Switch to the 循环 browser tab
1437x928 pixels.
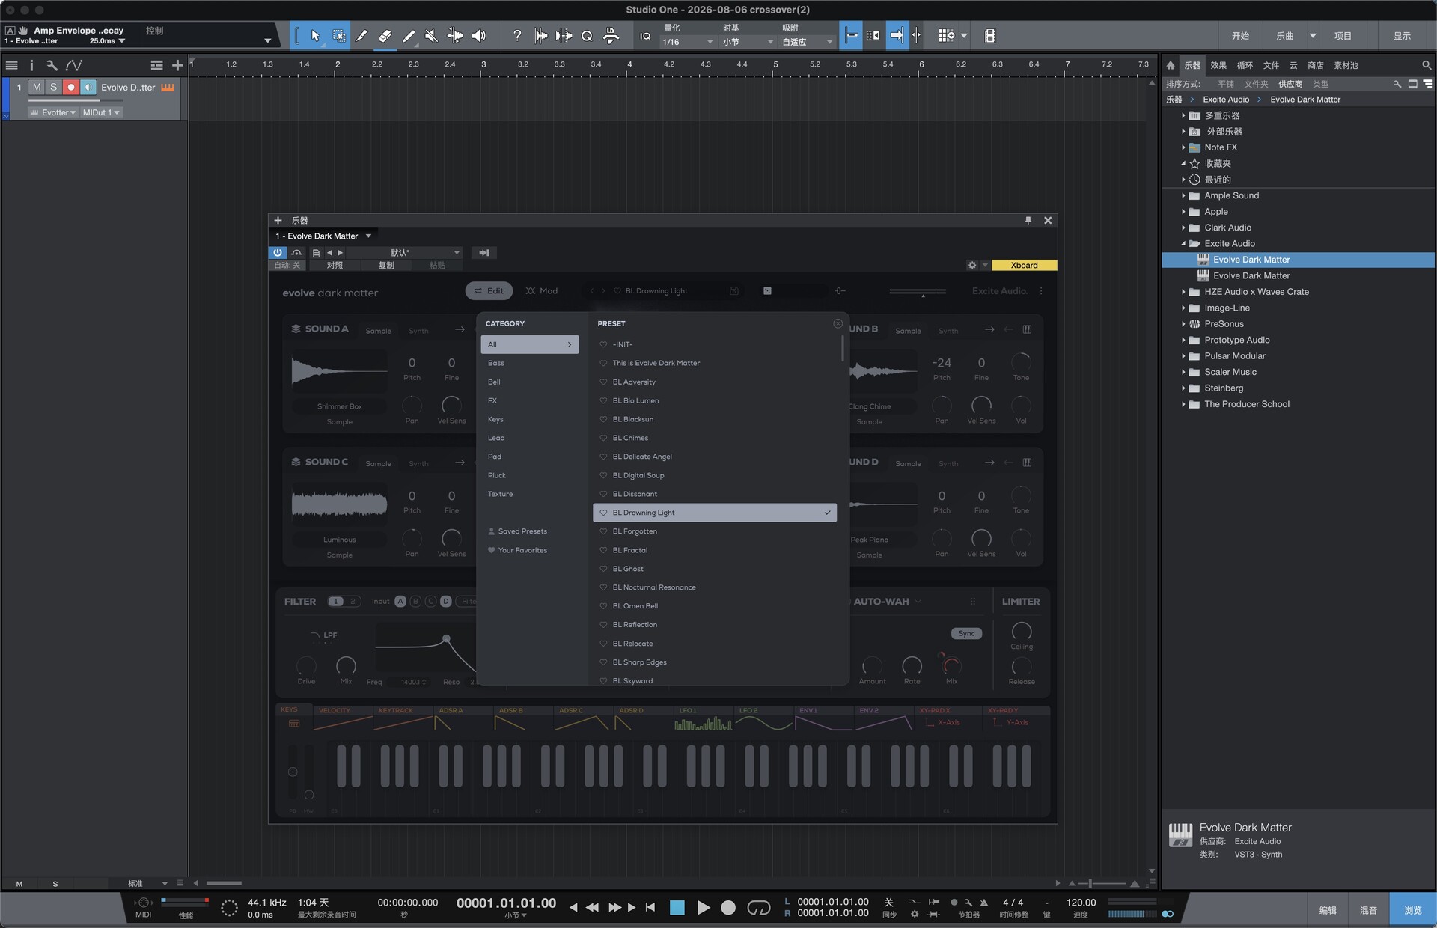(1245, 65)
